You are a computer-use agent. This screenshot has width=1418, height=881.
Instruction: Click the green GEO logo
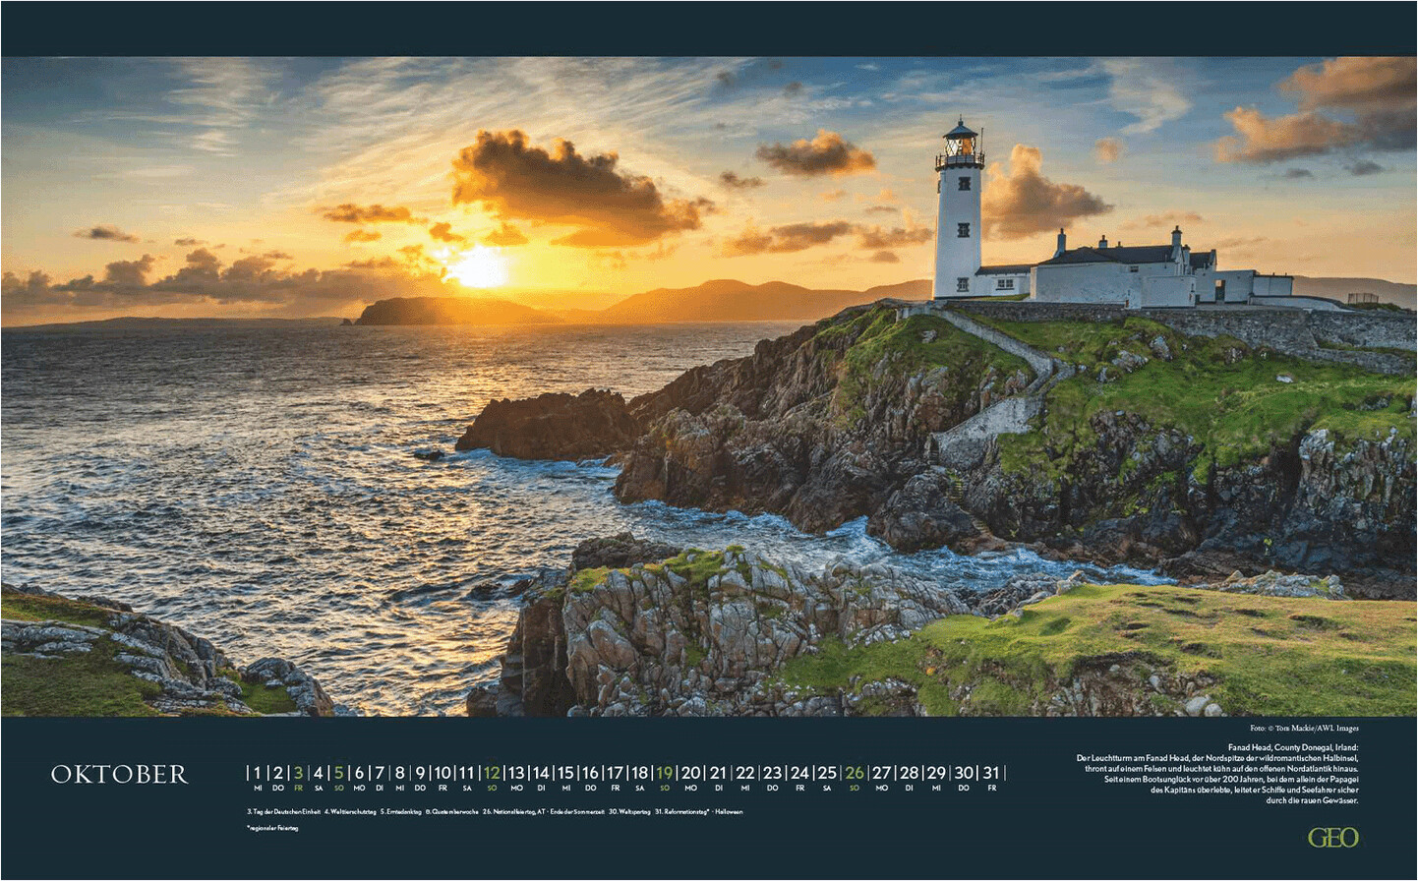(x=1332, y=838)
